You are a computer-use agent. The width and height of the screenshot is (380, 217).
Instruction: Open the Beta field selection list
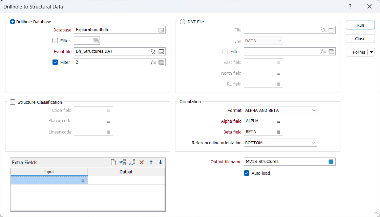(279, 132)
